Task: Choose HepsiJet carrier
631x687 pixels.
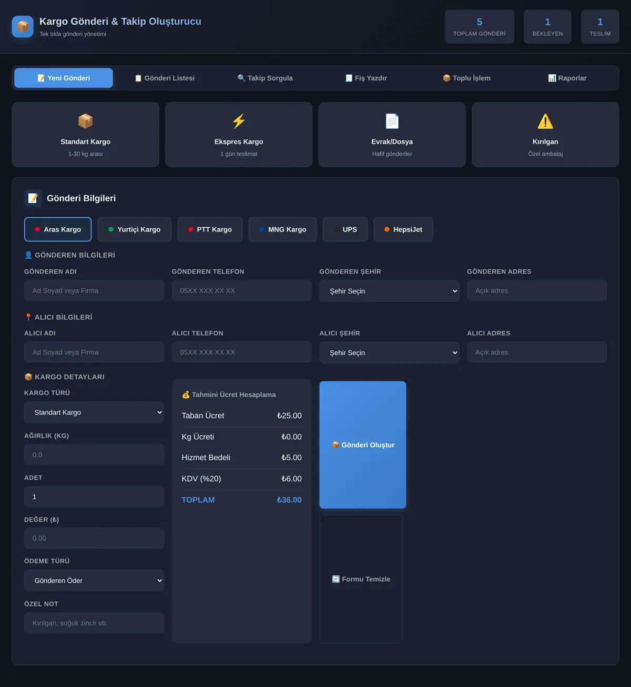Action: coord(403,229)
